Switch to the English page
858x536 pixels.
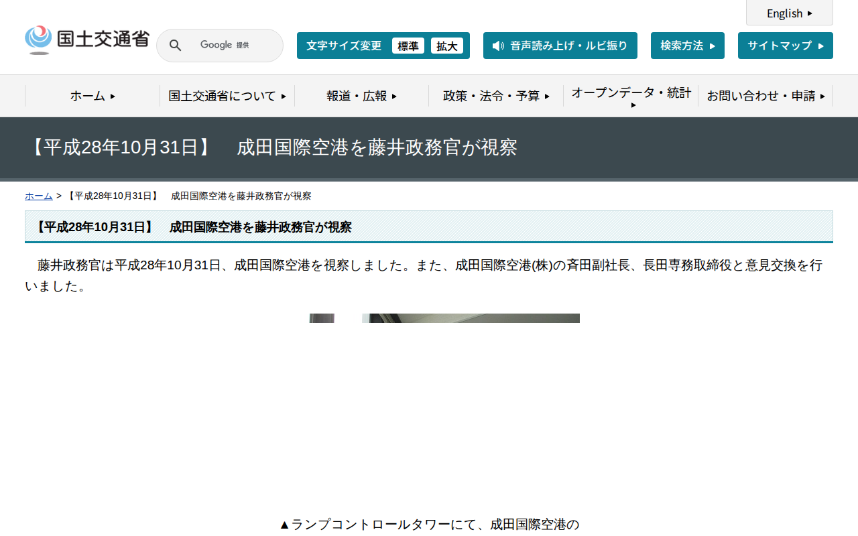(784, 13)
